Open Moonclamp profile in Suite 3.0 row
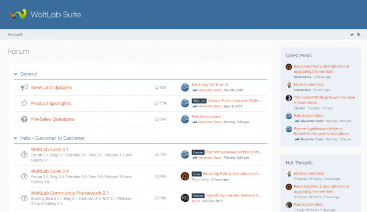The image size is (367, 212). click(x=200, y=179)
